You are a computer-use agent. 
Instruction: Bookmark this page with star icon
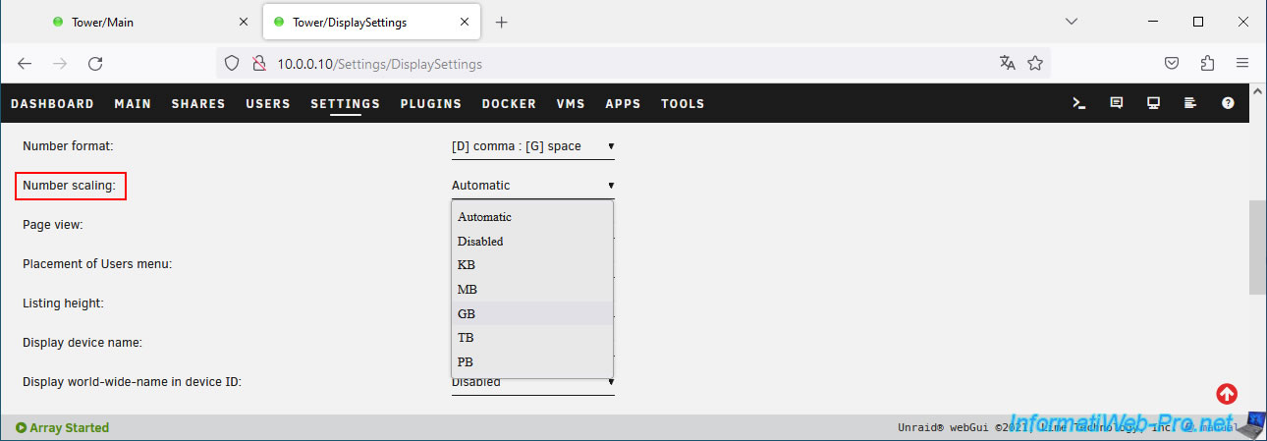[x=1035, y=63]
